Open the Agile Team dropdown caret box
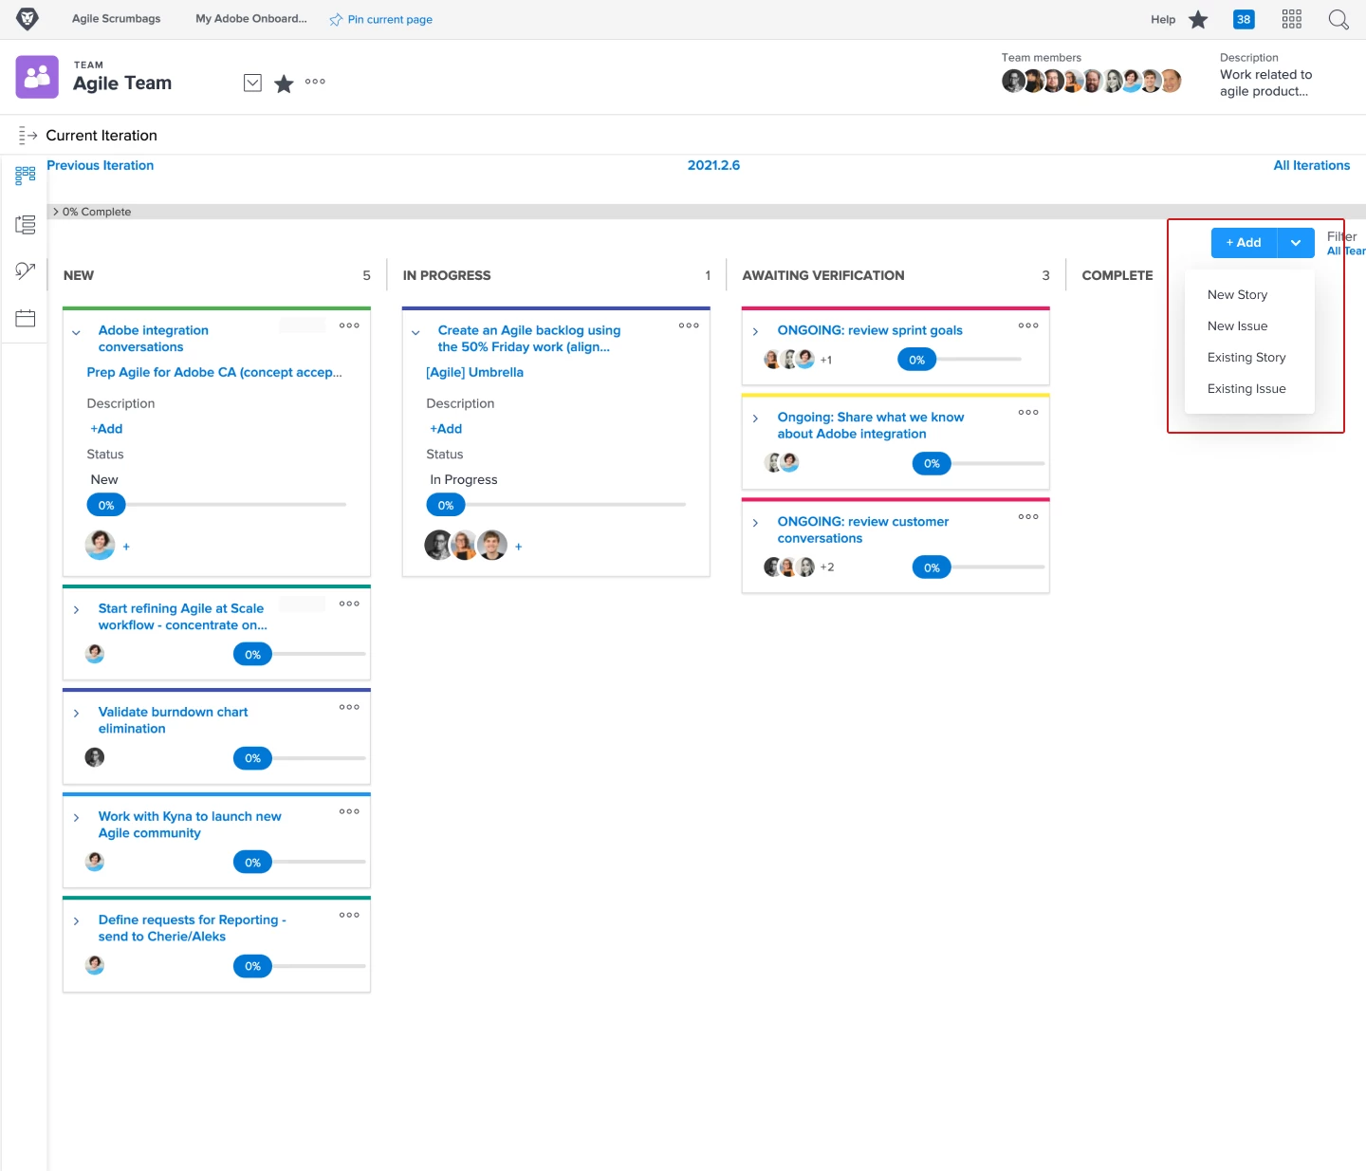This screenshot has width=1366, height=1171. tap(252, 83)
